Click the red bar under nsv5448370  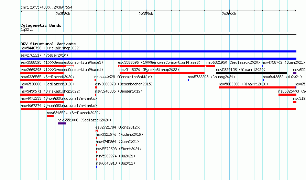pyautogui.click(x=162, y=73)
